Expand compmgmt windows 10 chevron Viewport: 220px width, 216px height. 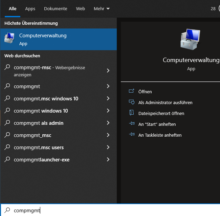click(x=108, y=111)
